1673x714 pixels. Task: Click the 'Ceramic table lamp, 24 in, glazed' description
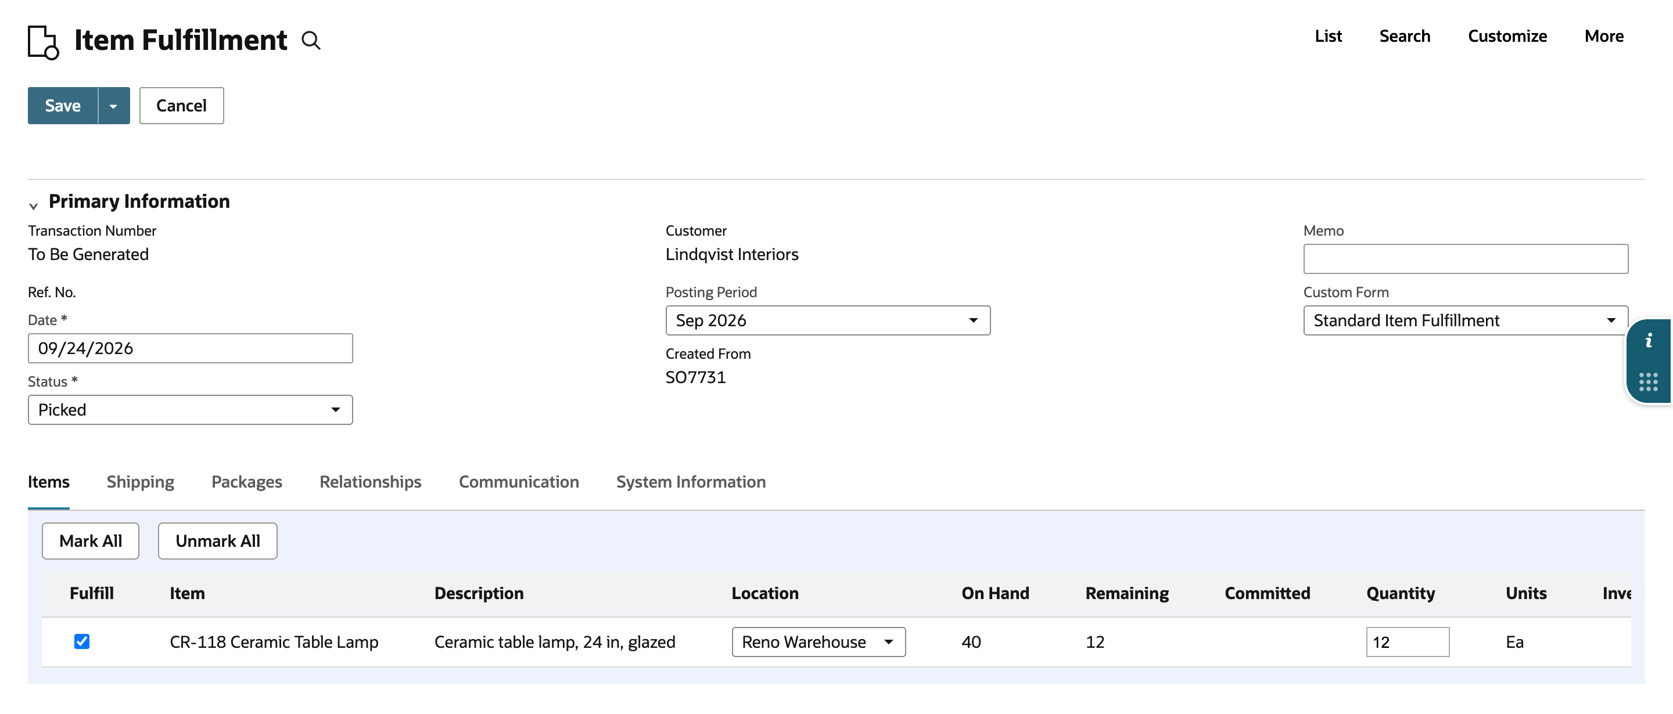[x=555, y=641]
